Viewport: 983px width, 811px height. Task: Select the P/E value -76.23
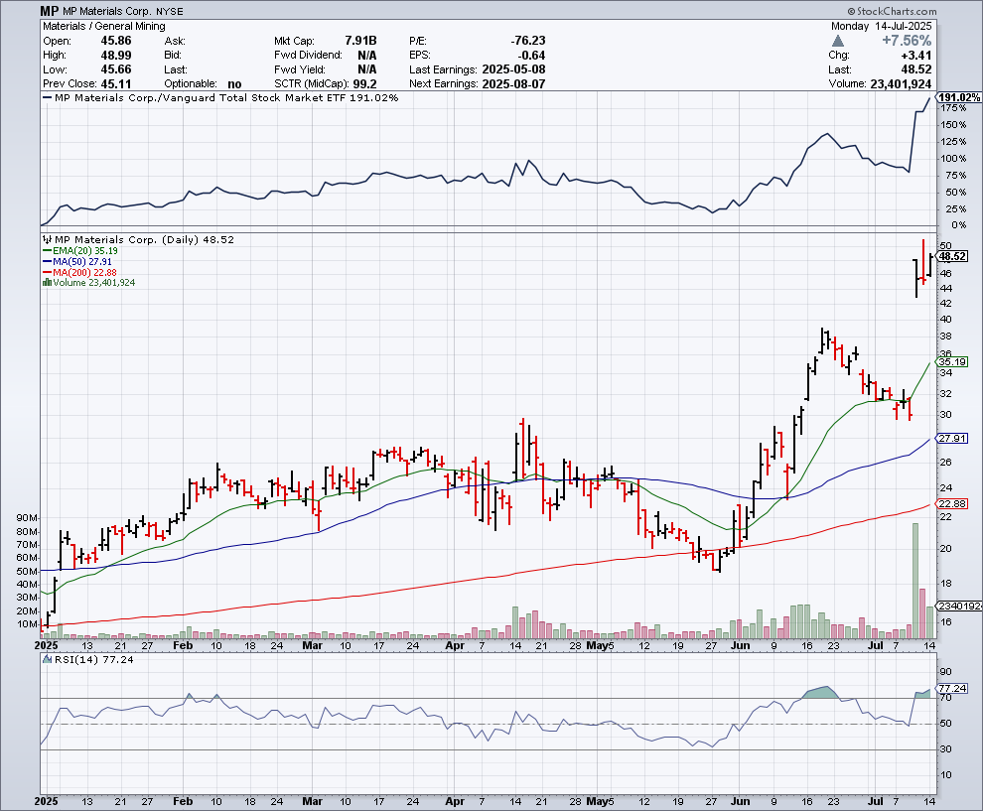(528, 41)
